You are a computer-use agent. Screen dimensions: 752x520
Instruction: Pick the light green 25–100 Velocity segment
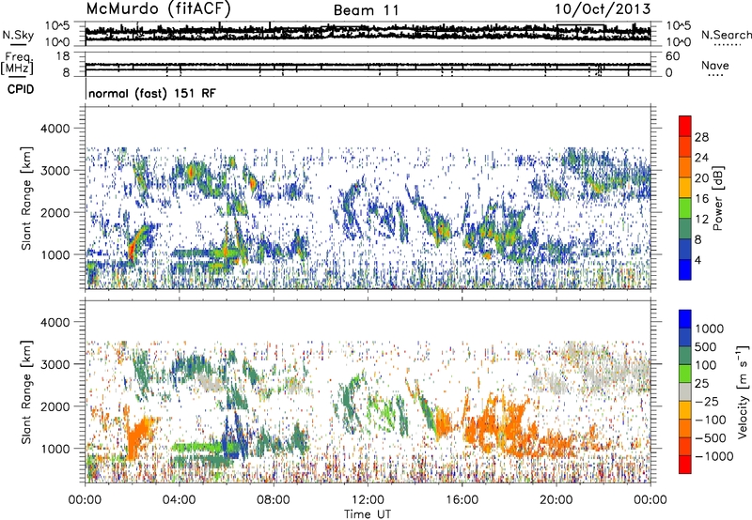(685, 374)
